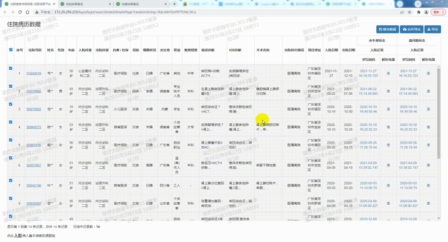Open inpatient record 01010568

click(34, 91)
